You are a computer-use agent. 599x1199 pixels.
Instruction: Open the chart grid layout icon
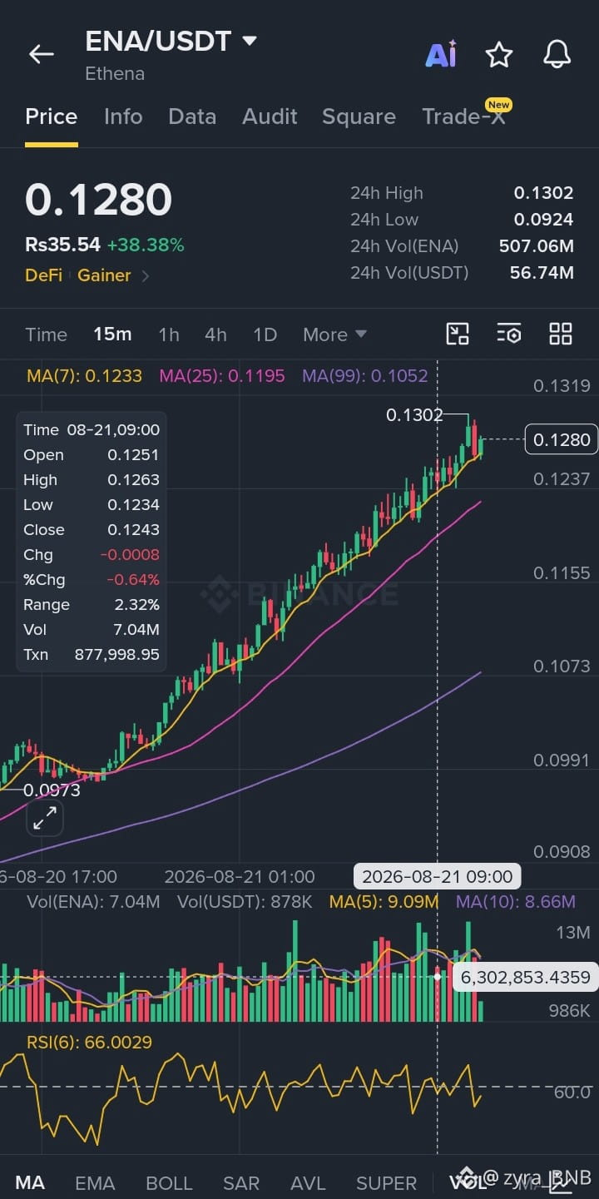(561, 334)
